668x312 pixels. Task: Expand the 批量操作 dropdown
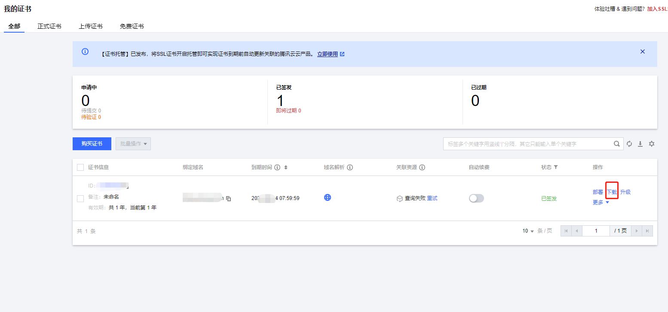click(133, 144)
